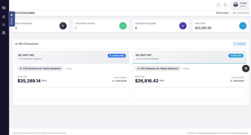Toggle the Desfijar sidebar pin

12,19
